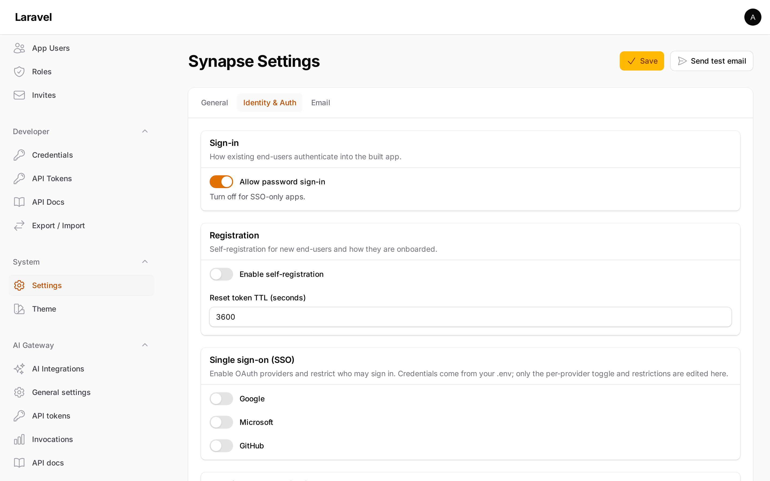Viewport: 770px width, 481px height.
Task: Click the Settings gear icon under System
Action: [x=19, y=285]
